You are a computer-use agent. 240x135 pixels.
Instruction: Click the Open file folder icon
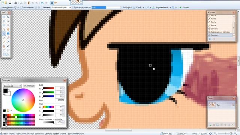click(x=6, y=3)
